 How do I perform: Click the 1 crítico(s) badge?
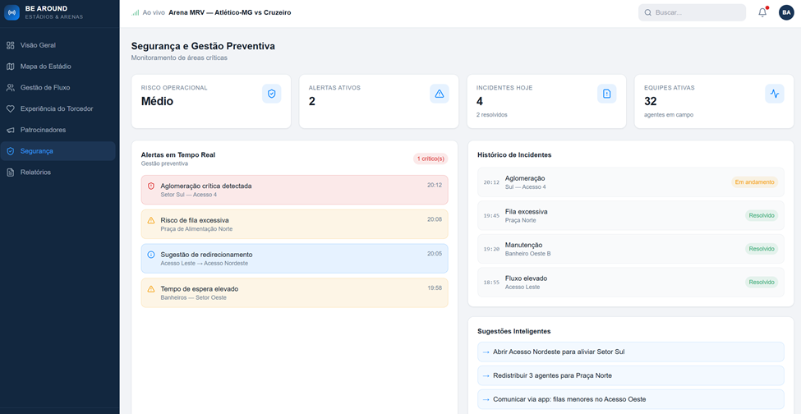click(430, 159)
